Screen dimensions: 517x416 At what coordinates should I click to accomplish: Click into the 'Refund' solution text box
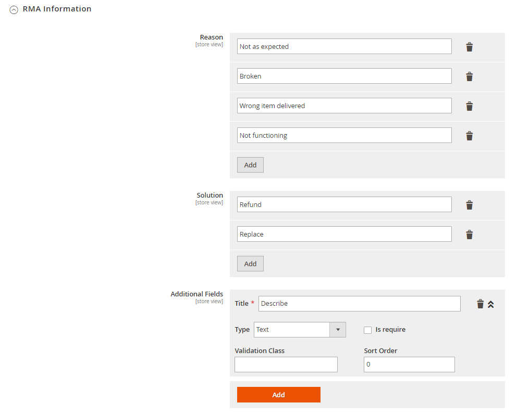click(x=344, y=204)
